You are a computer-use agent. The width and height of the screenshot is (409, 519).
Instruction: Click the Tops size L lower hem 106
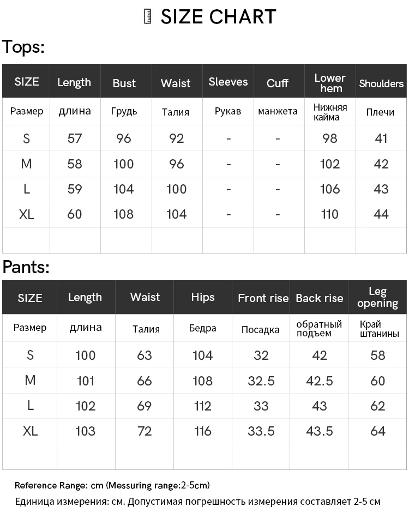click(x=330, y=189)
